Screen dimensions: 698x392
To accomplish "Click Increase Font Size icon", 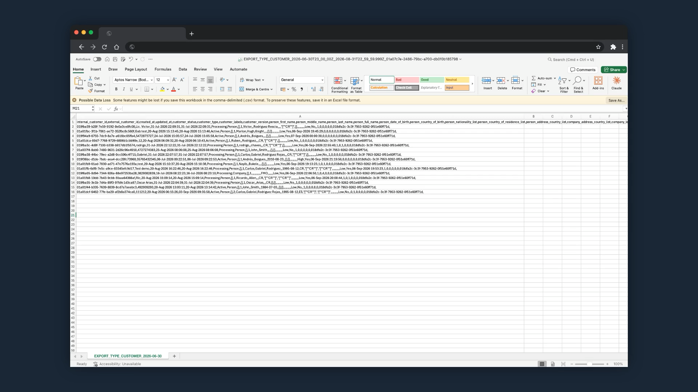I will pyautogui.click(x=174, y=80).
